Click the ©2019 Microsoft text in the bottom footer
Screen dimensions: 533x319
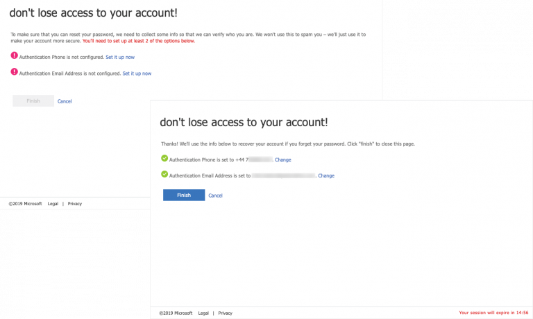pyautogui.click(x=176, y=313)
